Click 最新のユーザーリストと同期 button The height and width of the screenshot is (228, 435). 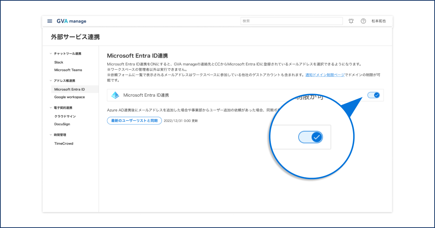tap(134, 121)
